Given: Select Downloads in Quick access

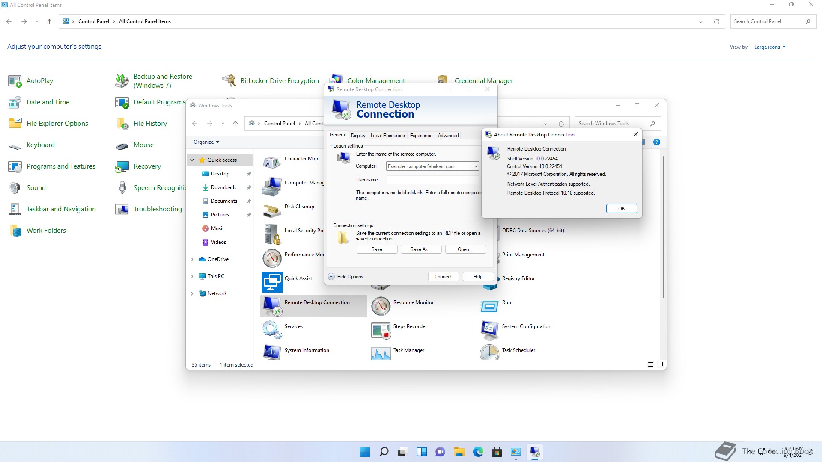Looking at the screenshot, I should 223,187.
